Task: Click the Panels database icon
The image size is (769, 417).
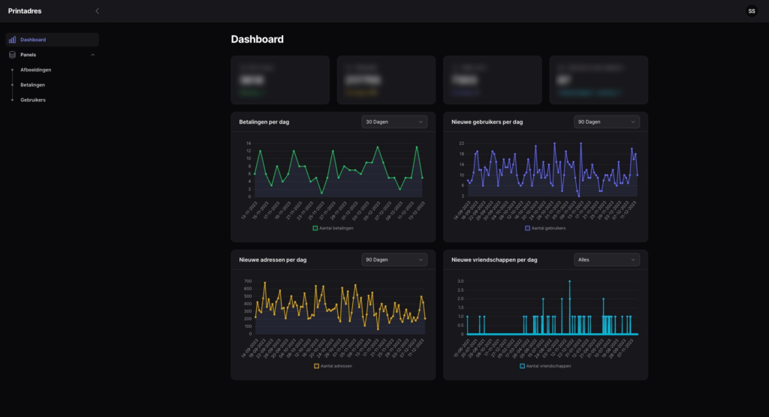Action: pos(12,55)
